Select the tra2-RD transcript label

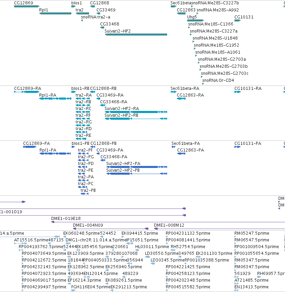coord(84,129)
